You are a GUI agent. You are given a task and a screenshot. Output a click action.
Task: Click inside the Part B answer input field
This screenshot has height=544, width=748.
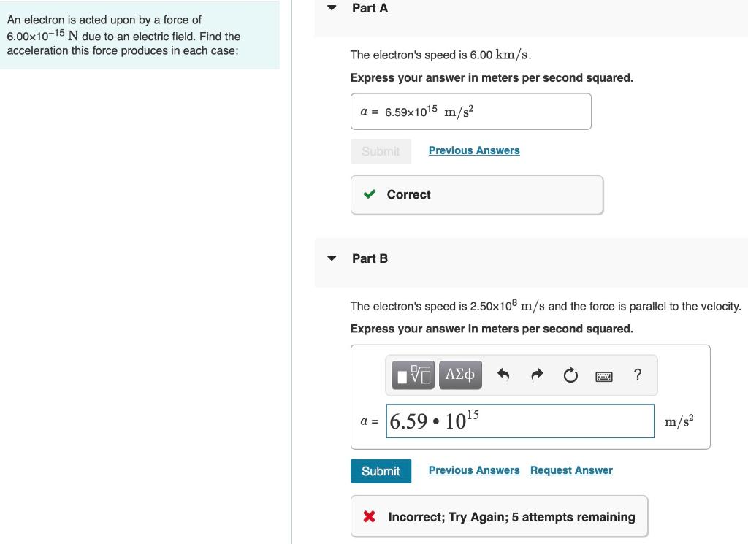520,421
